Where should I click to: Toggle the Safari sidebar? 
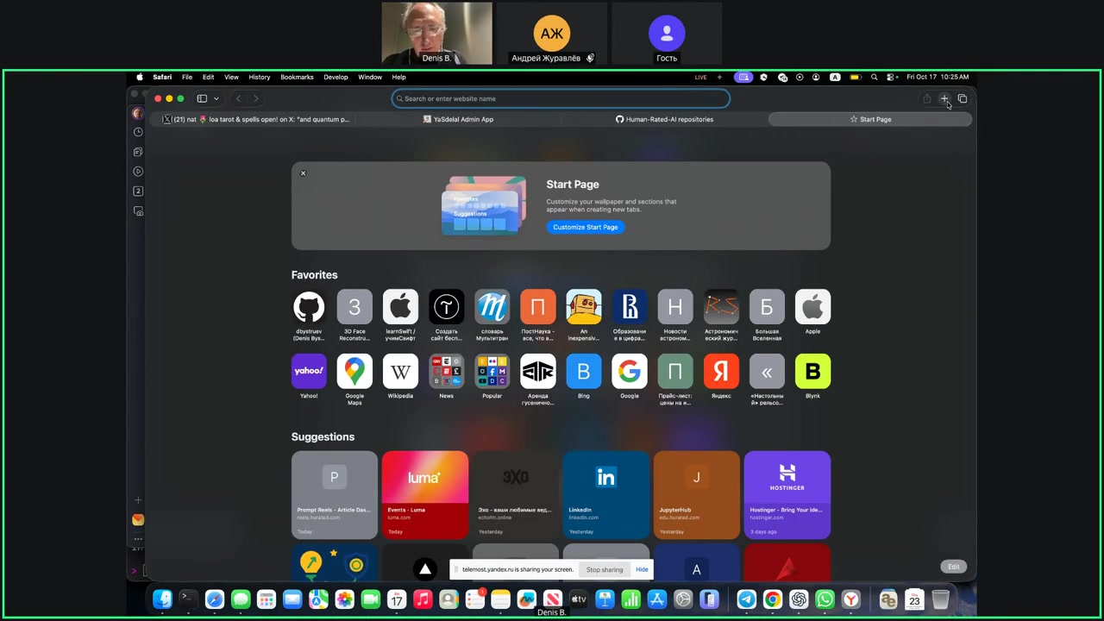point(202,98)
